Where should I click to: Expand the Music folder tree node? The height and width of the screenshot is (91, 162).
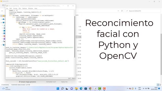pos(2,36)
